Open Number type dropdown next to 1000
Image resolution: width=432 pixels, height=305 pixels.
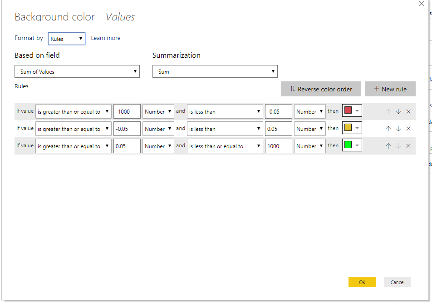pyautogui.click(x=310, y=146)
